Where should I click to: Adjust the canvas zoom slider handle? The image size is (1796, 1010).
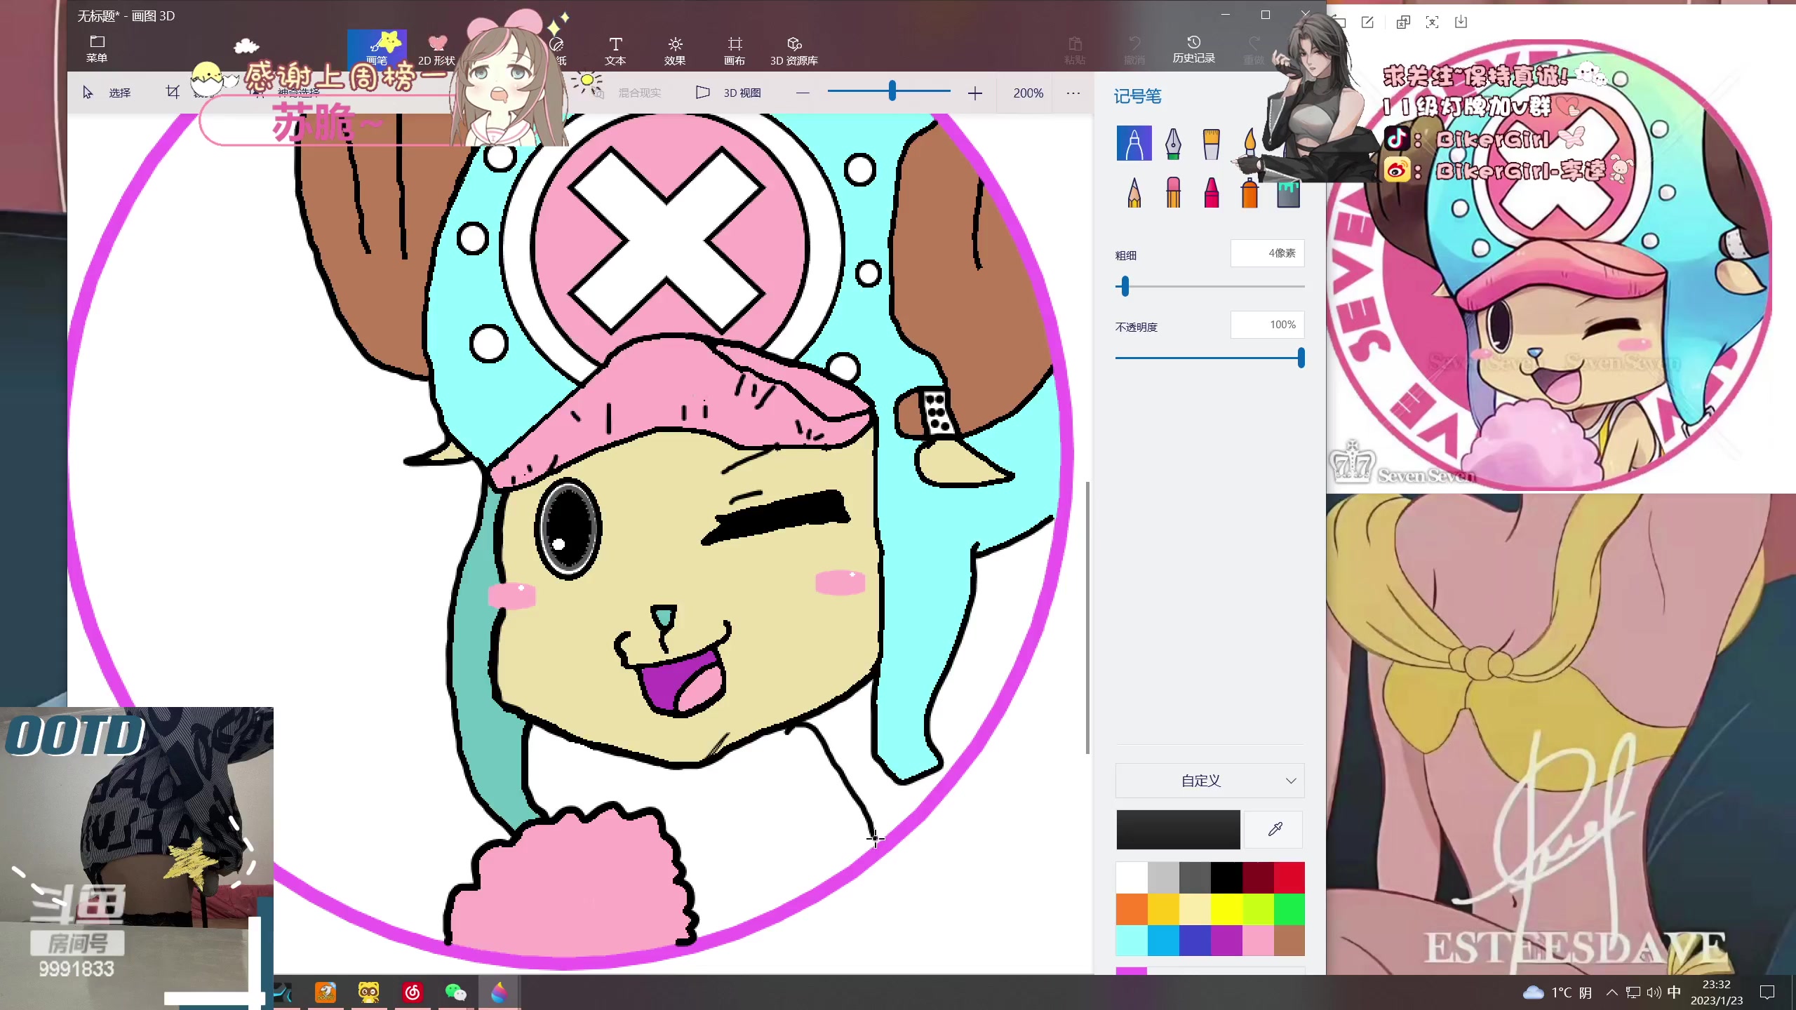pos(892,90)
